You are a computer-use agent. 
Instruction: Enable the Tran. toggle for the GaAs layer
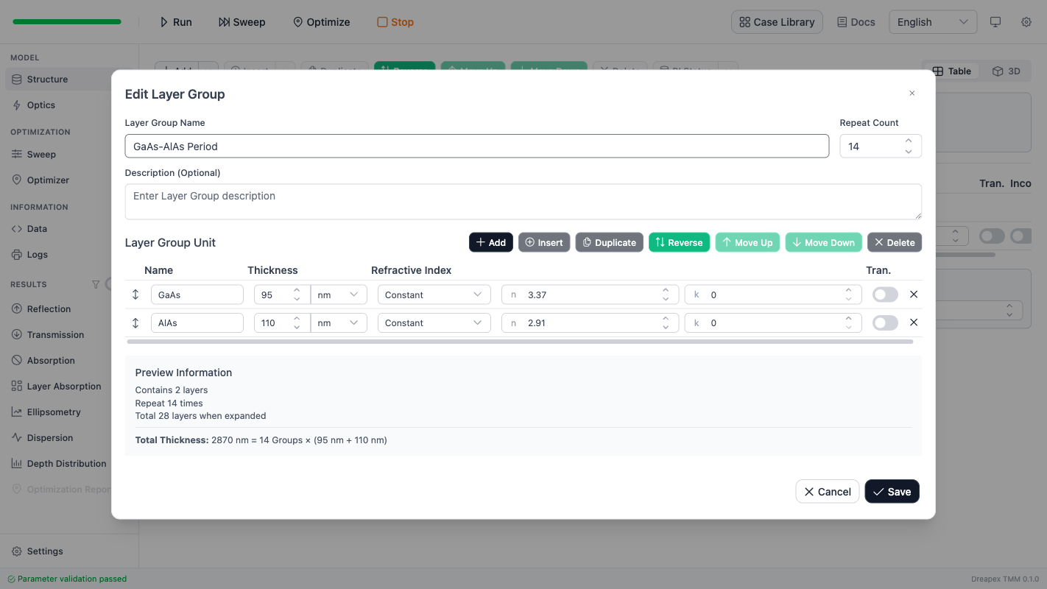(x=885, y=294)
